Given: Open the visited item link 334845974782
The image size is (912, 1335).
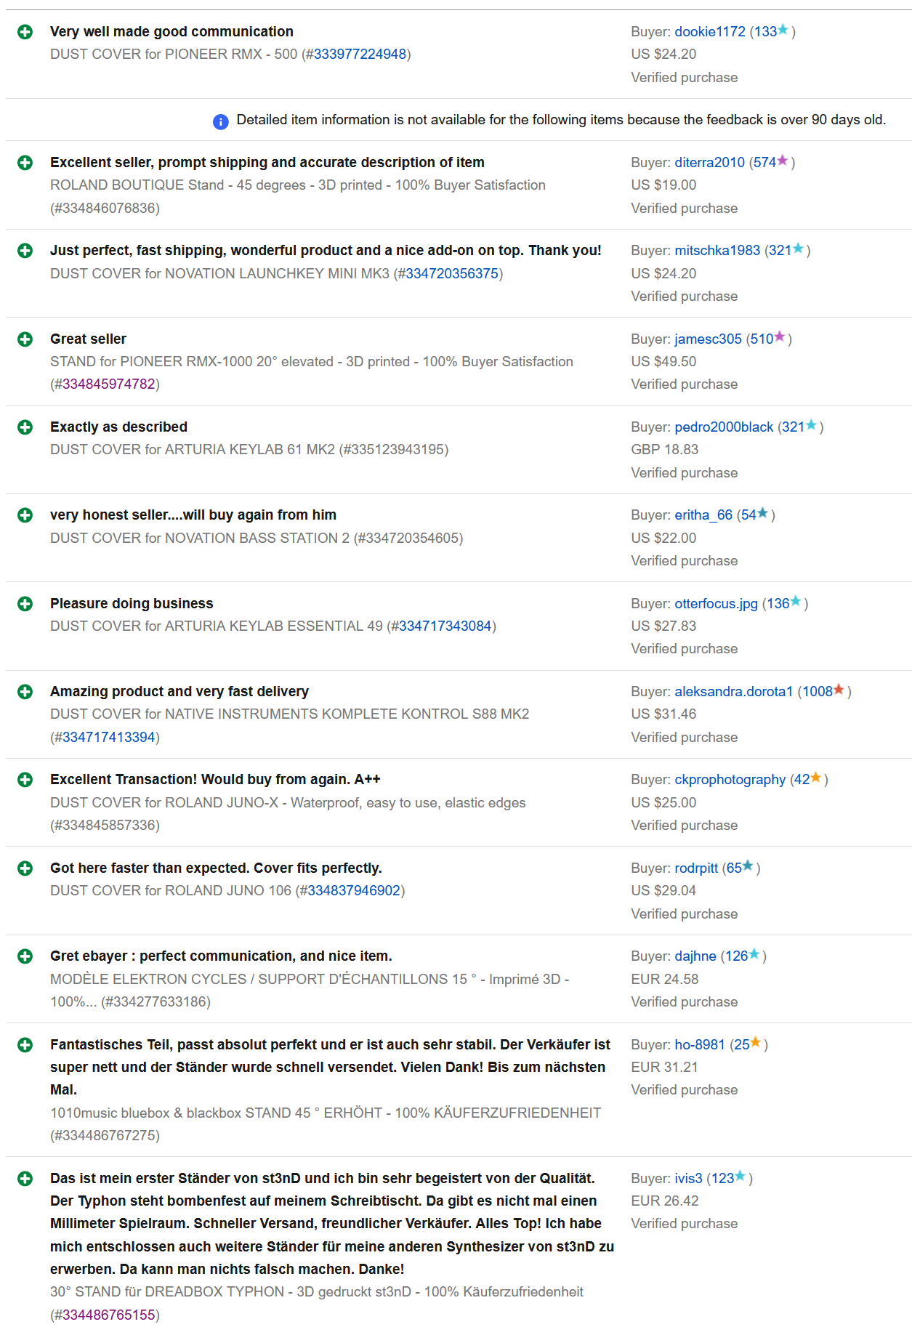Looking at the screenshot, I should point(109,384).
